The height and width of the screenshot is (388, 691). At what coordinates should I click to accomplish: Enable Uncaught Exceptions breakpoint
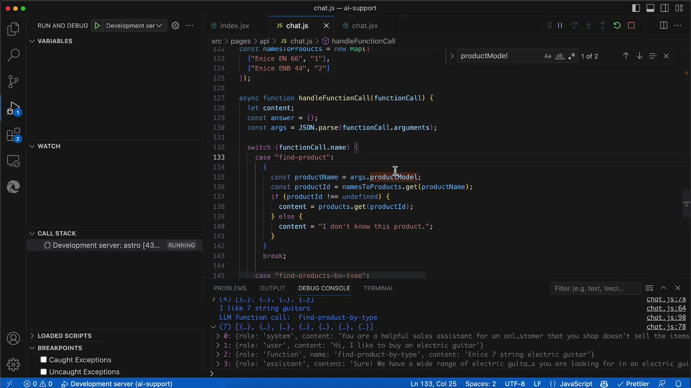pyautogui.click(x=44, y=371)
